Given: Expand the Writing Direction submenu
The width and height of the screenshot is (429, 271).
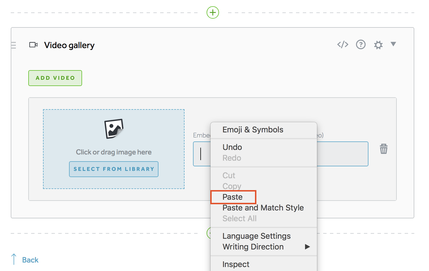Looking at the screenshot, I should [x=253, y=247].
